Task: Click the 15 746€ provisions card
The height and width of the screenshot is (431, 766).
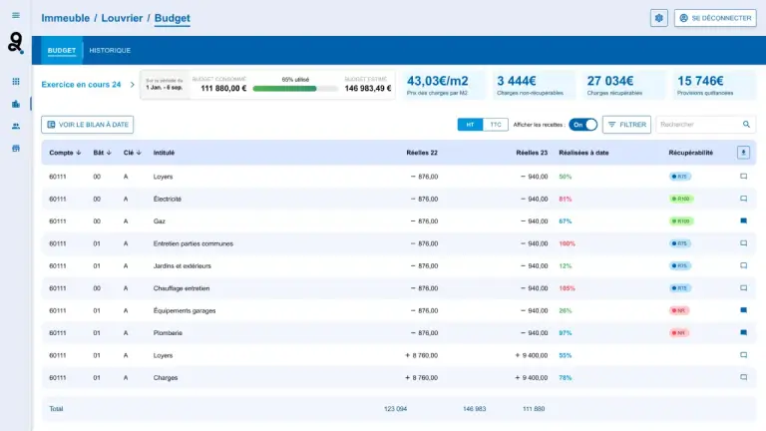Action: click(714, 85)
